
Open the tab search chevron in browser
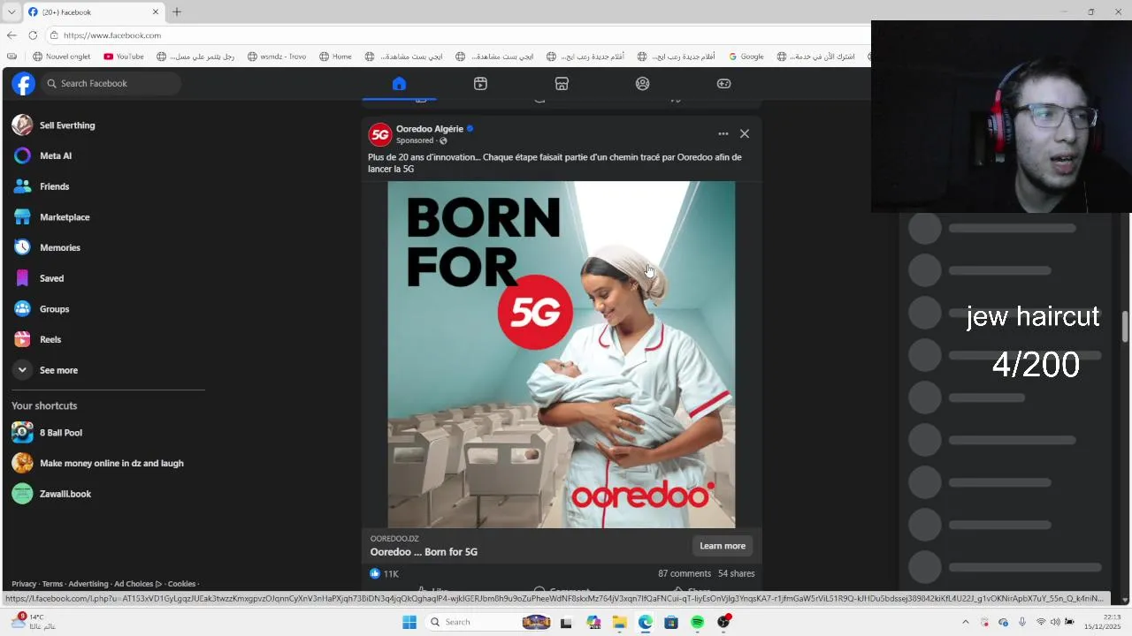(x=11, y=12)
